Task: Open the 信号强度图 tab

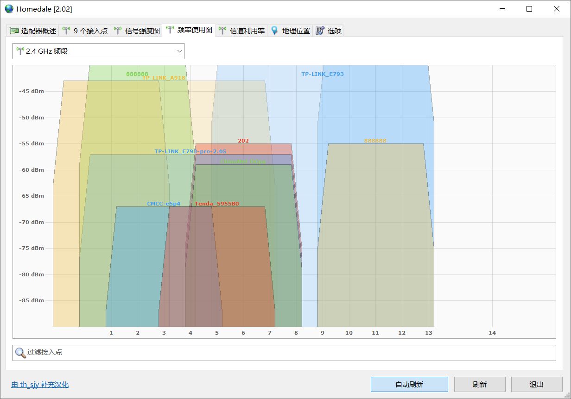Action: click(x=136, y=31)
